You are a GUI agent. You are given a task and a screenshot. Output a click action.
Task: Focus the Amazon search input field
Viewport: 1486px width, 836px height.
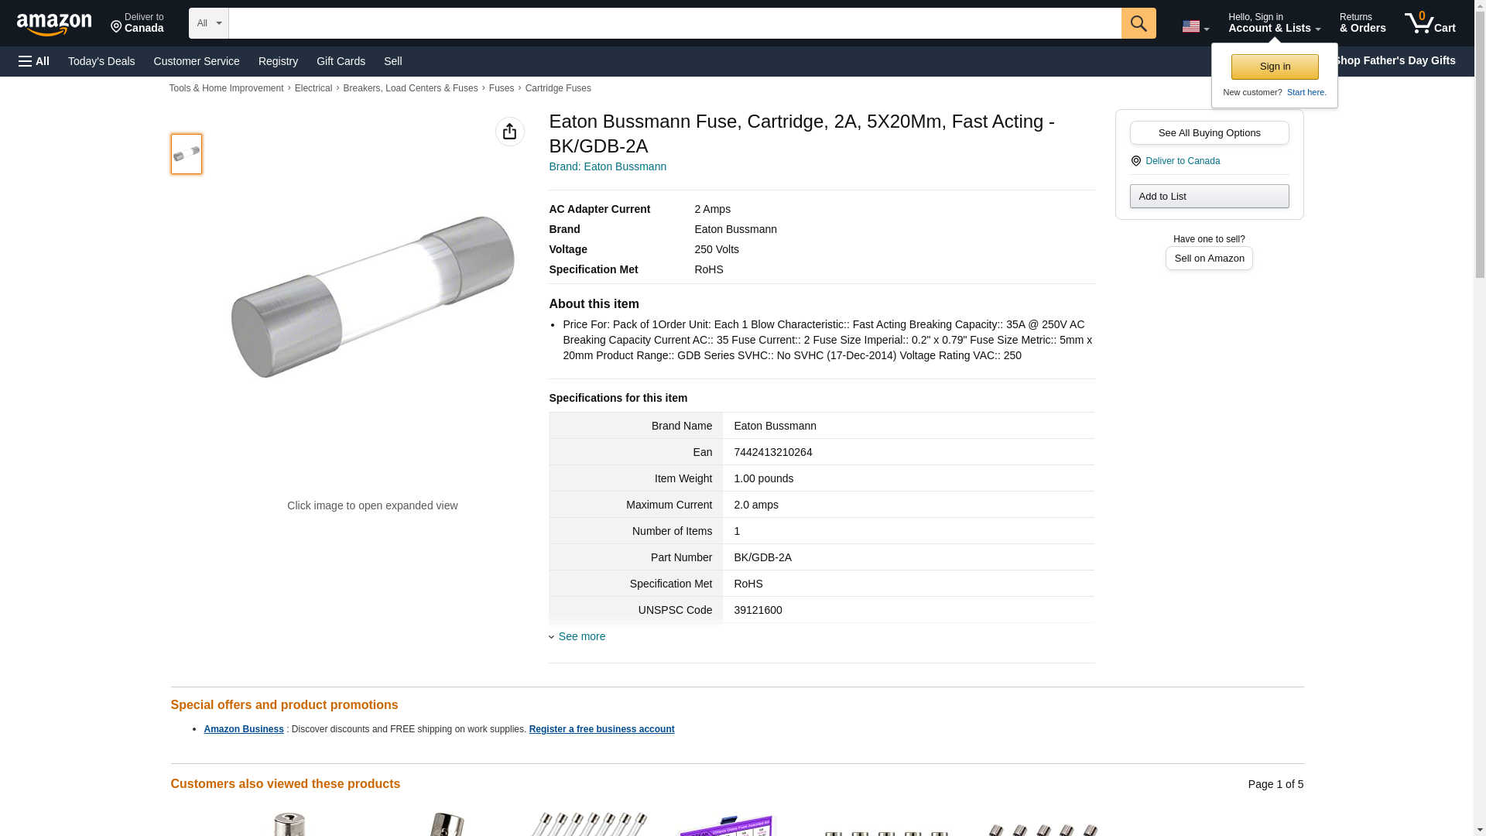[674, 23]
